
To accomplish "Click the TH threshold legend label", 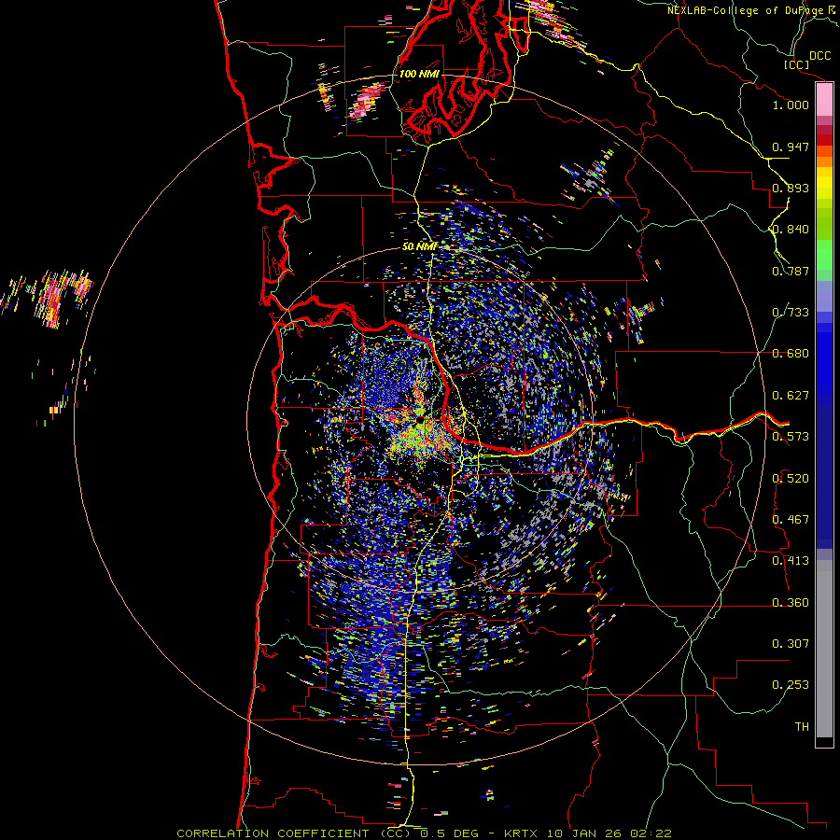I will pos(802,727).
